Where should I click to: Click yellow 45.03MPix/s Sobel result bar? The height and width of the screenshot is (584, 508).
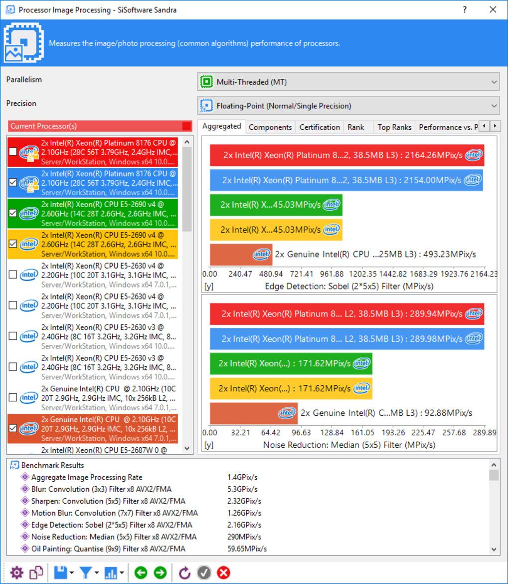click(x=276, y=230)
